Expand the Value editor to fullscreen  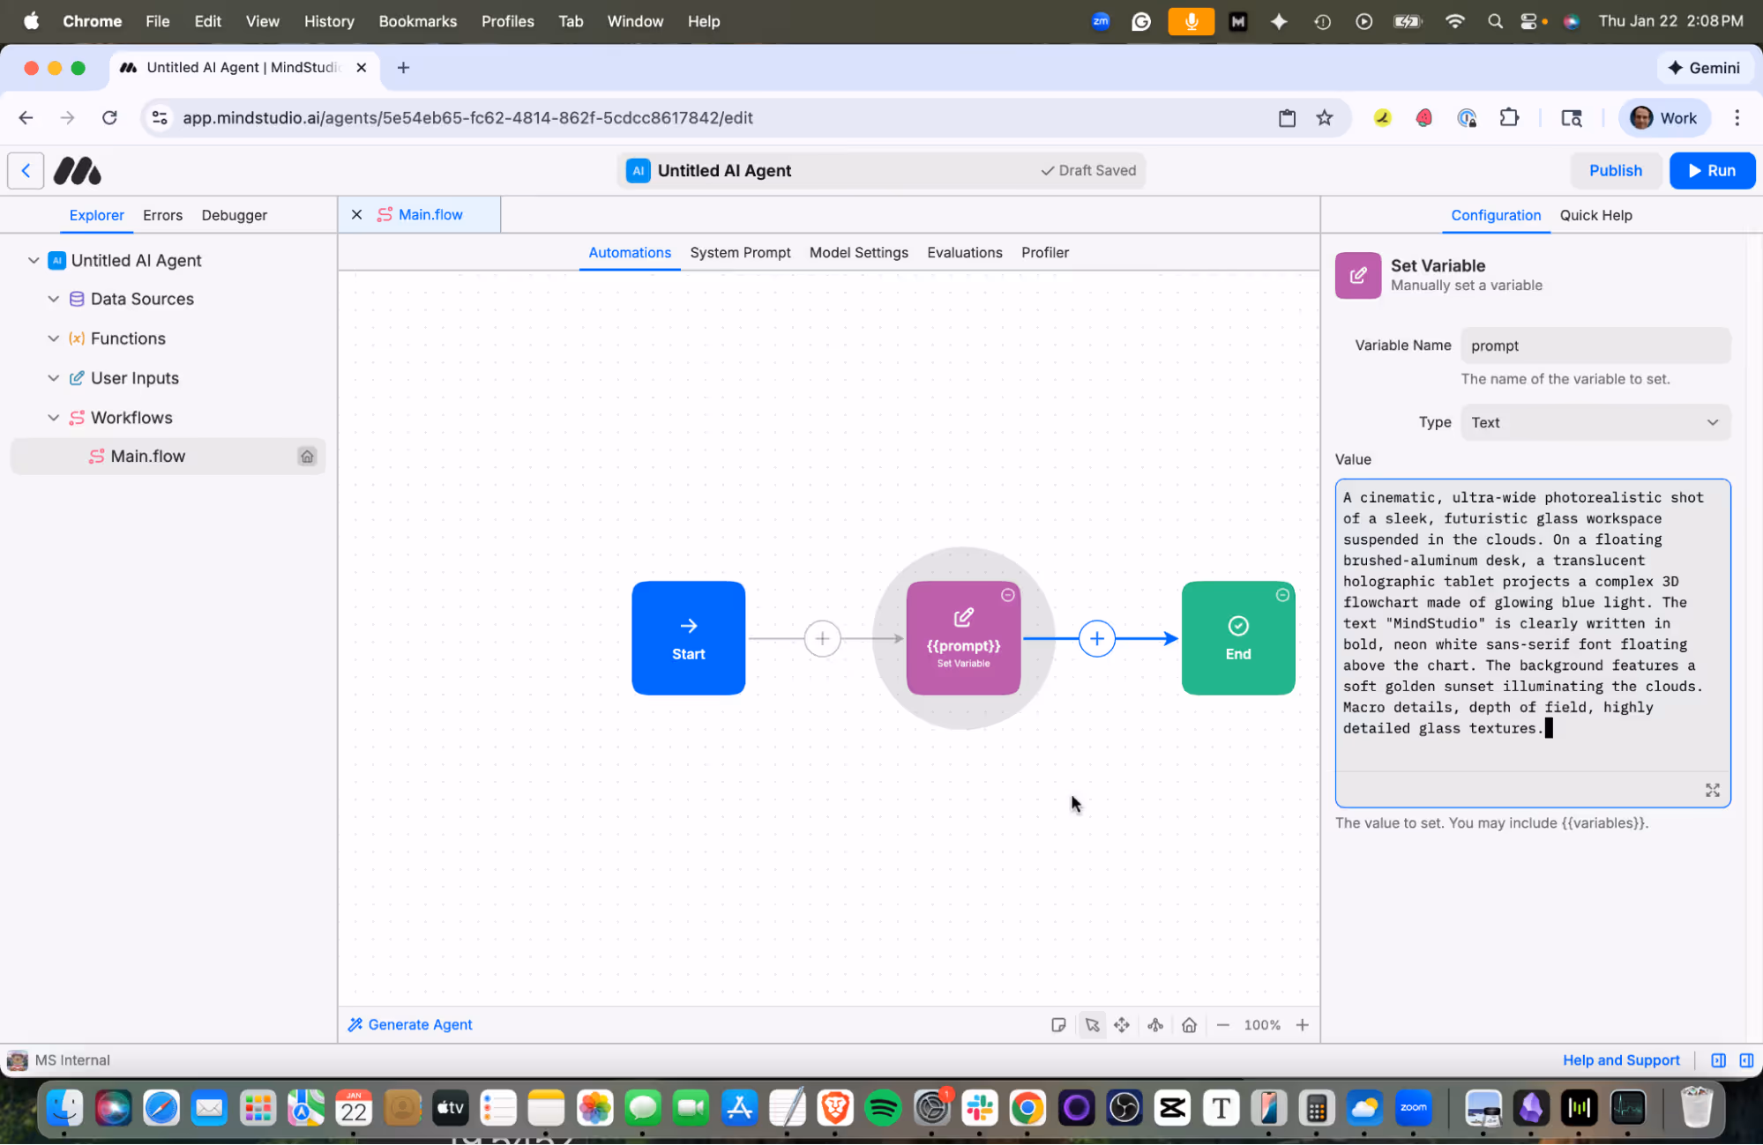pos(1712,790)
